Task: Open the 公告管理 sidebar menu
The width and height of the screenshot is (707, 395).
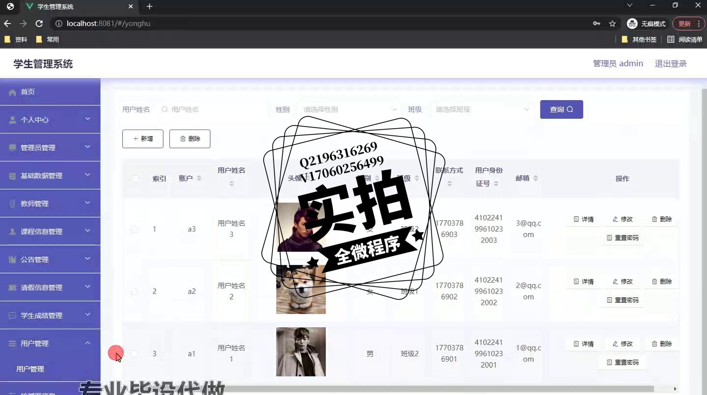Action: pyautogui.click(x=50, y=260)
